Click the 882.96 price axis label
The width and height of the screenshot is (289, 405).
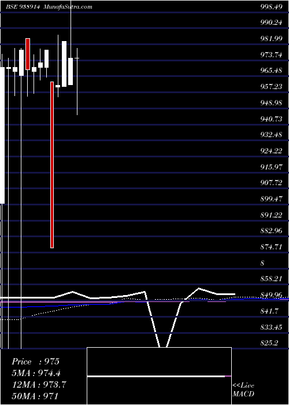tap(271, 231)
